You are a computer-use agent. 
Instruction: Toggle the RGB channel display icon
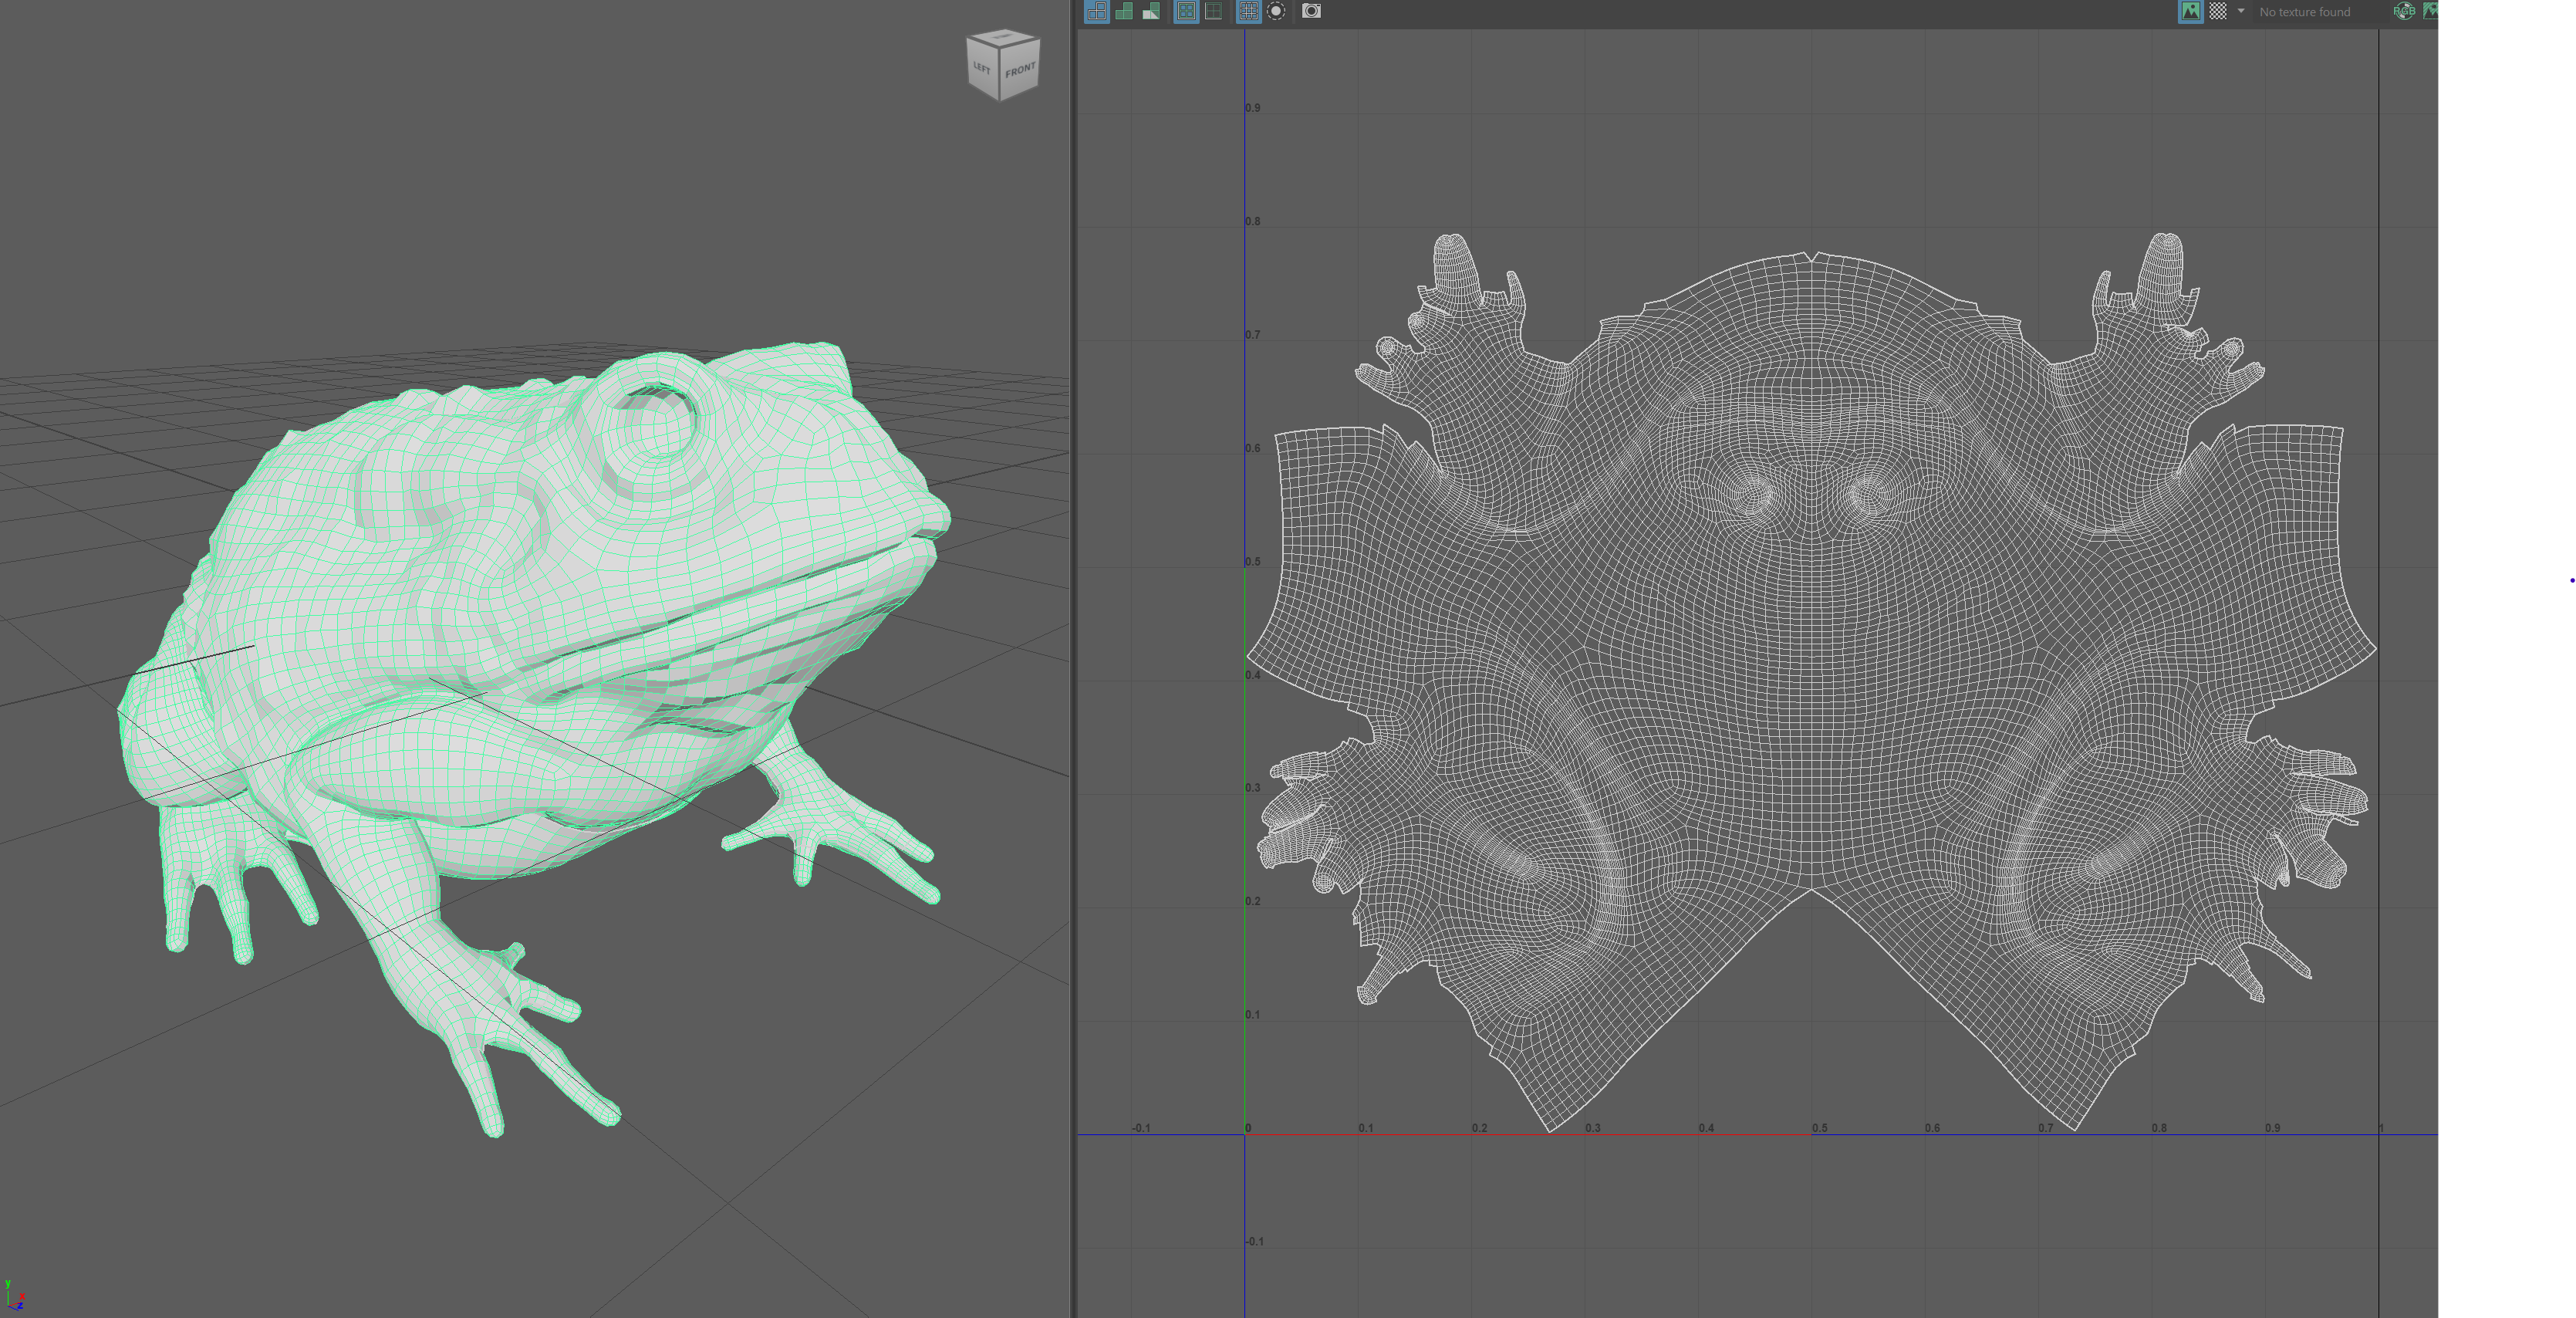point(2404,11)
